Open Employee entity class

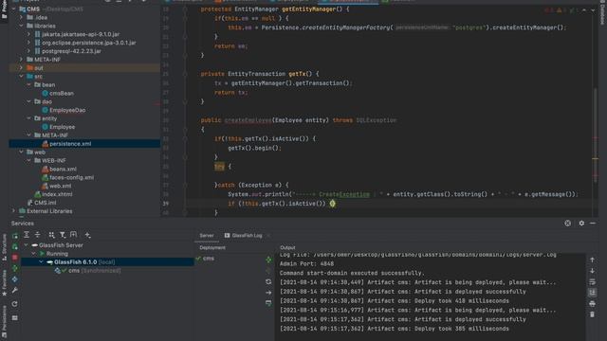[63, 127]
